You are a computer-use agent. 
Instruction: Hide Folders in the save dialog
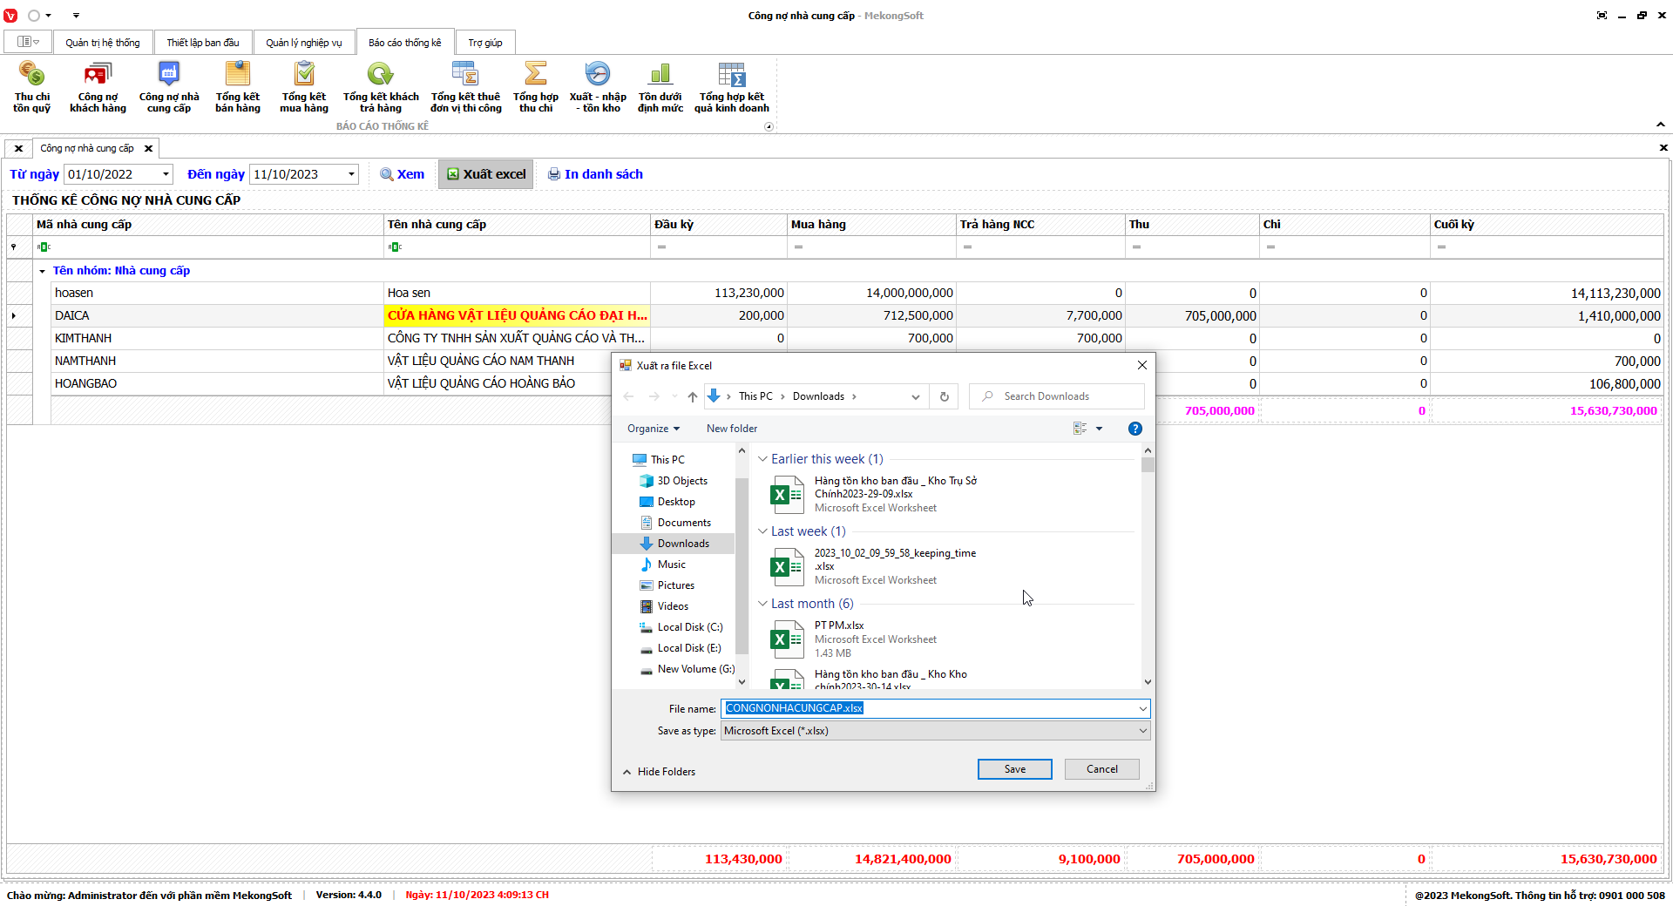(x=659, y=772)
